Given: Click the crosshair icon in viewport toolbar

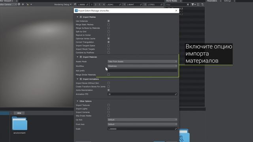Looking at the screenshot, I should [23, 4].
